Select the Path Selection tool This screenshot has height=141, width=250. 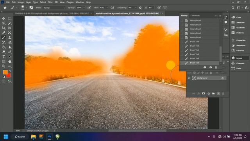coord(10,56)
